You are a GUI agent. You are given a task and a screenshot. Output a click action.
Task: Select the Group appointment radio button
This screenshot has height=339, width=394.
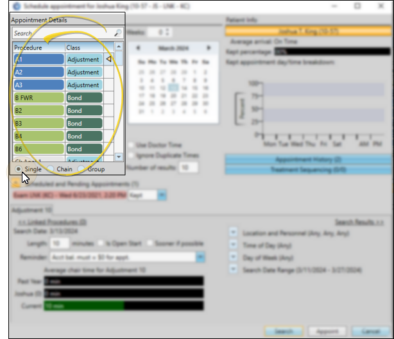[x=81, y=169]
